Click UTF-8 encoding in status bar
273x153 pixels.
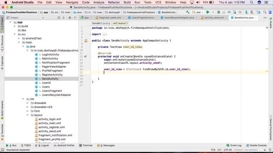point(227,150)
